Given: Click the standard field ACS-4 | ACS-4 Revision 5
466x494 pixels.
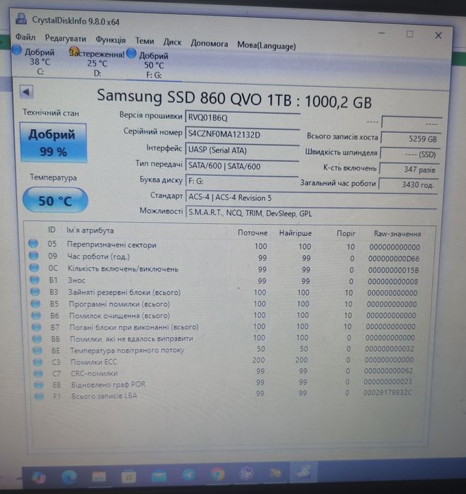Looking at the screenshot, I should (312, 198).
